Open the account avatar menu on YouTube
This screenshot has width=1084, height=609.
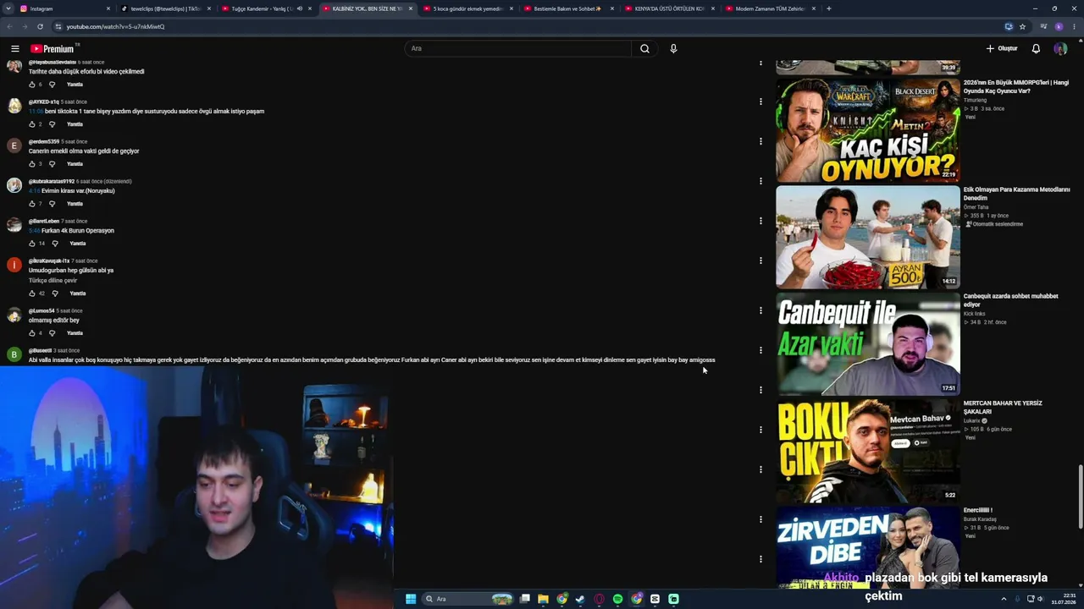click(1060, 49)
